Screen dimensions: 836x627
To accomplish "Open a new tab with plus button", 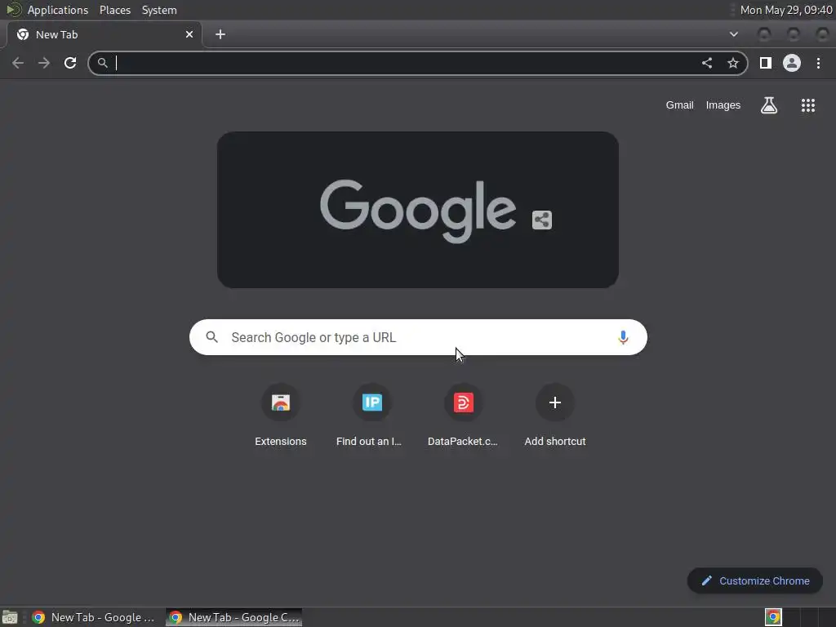I will click(x=220, y=34).
